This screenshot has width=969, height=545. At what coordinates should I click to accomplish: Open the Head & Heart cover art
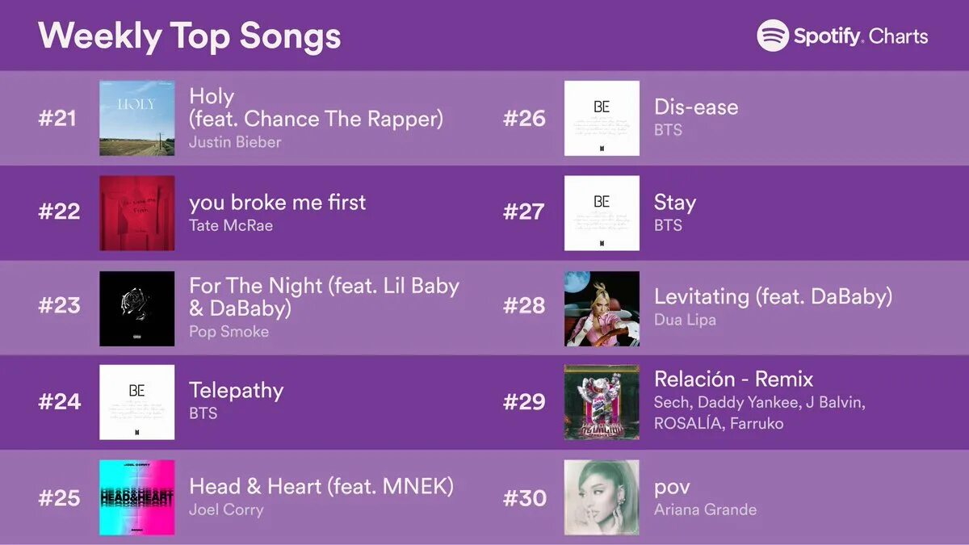136,497
